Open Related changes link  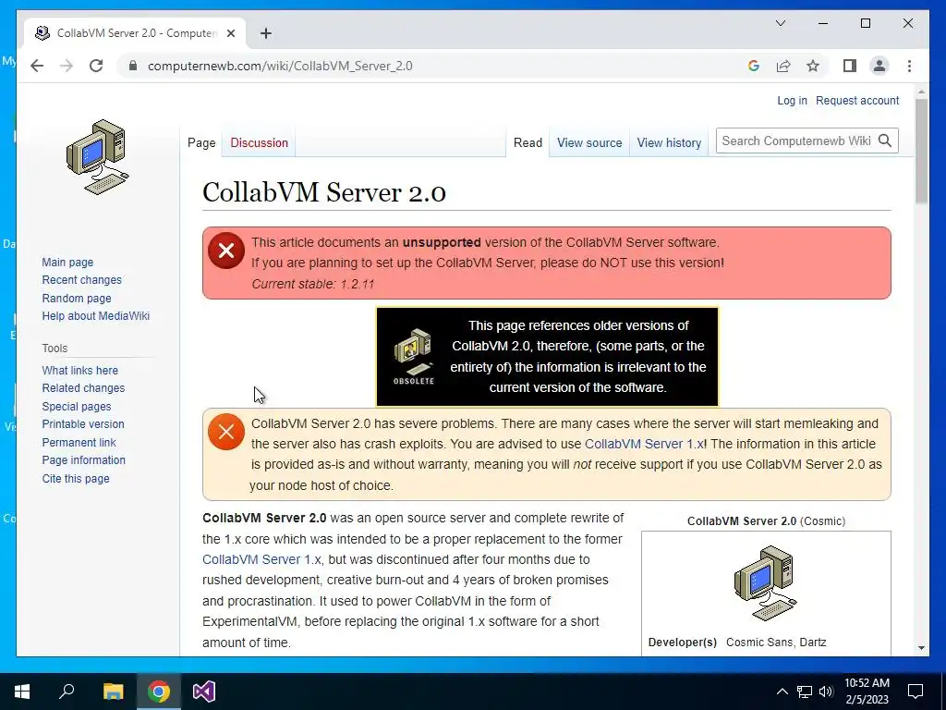click(x=83, y=388)
